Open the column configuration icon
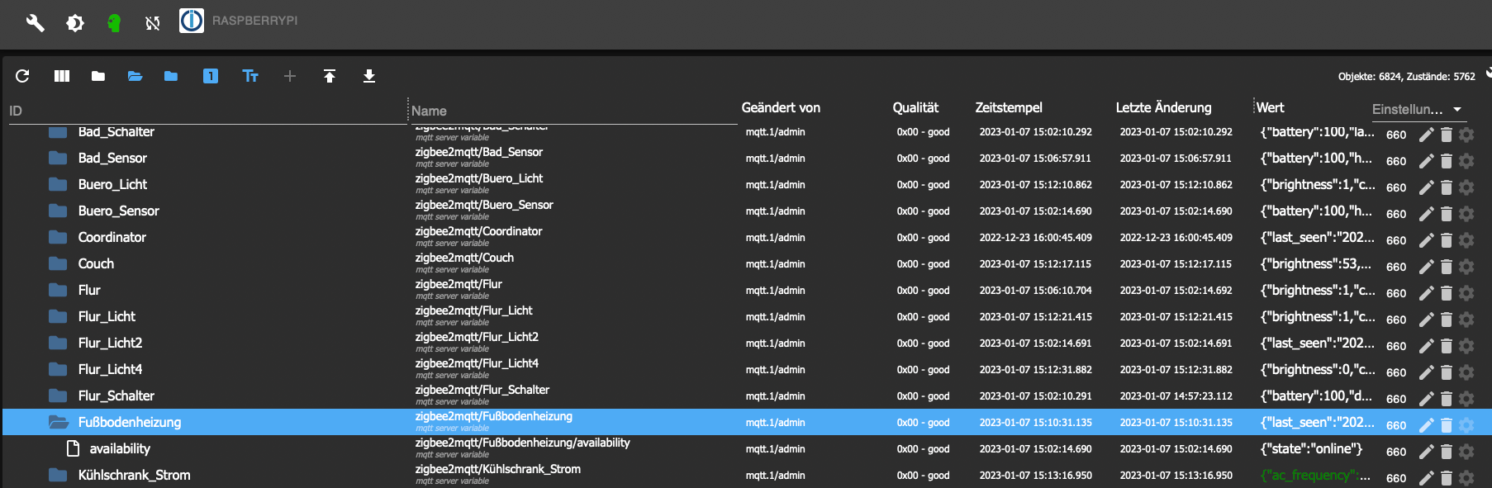The height and width of the screenshot is (488, 1492). 62,76
